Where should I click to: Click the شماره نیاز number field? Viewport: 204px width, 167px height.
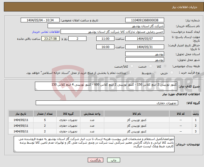tap(144, 20)
